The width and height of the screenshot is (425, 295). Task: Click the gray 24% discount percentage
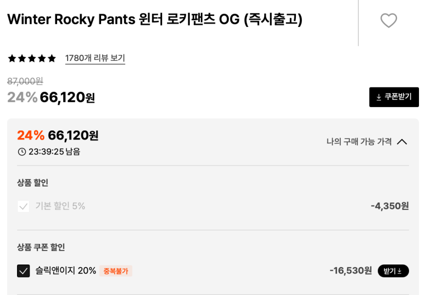(22, 97)
